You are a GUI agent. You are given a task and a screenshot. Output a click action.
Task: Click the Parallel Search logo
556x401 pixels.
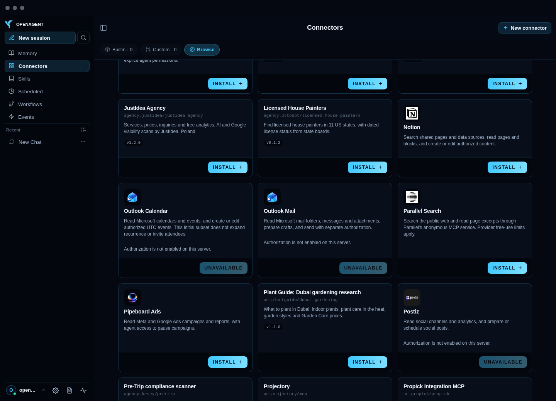(412, 197)
